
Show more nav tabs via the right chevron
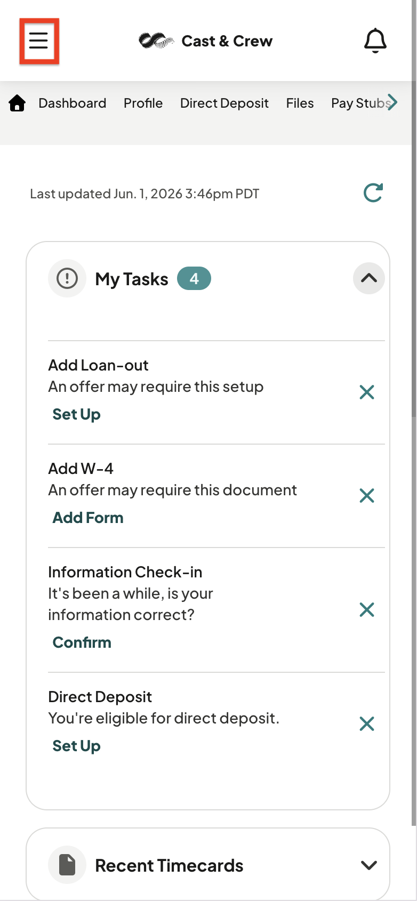392,102
